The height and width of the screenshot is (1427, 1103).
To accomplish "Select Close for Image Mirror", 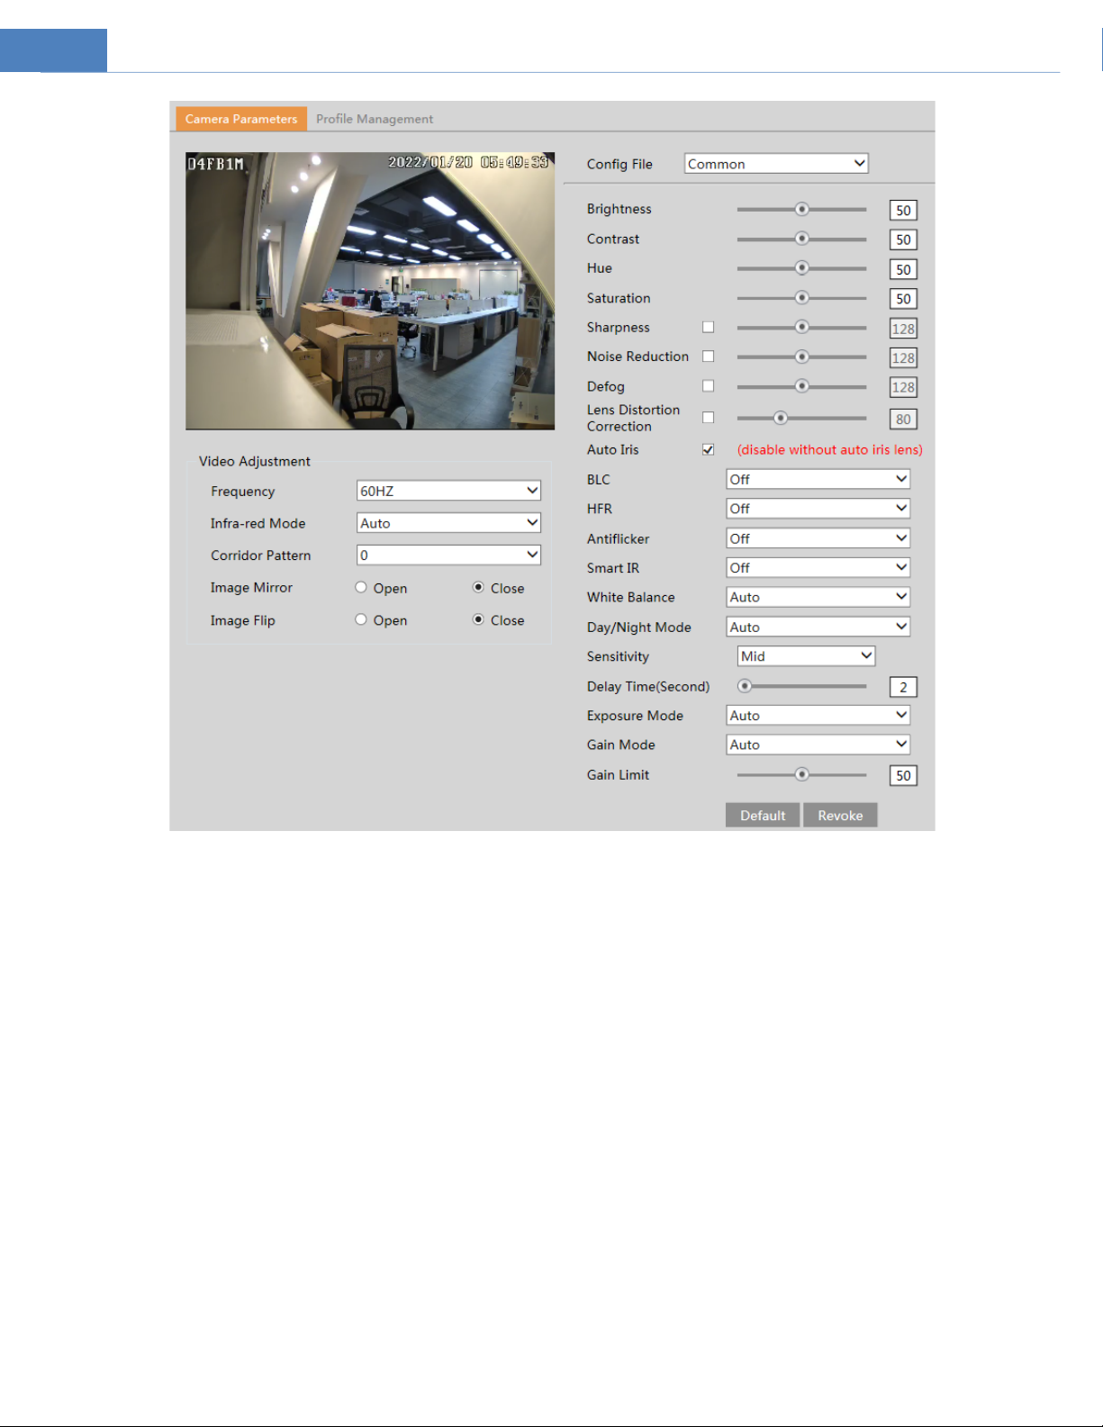I will (478, 588).
